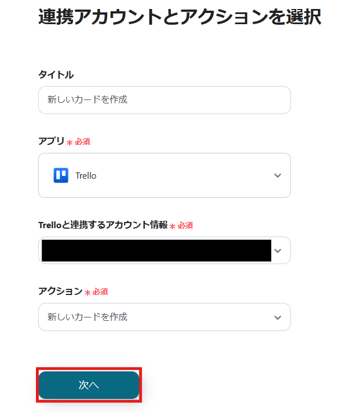Image resolution: width=360 pixels, height=413 pixels.
Task: Click the 必須 marker beside account info label
Action: click(185, 226)
